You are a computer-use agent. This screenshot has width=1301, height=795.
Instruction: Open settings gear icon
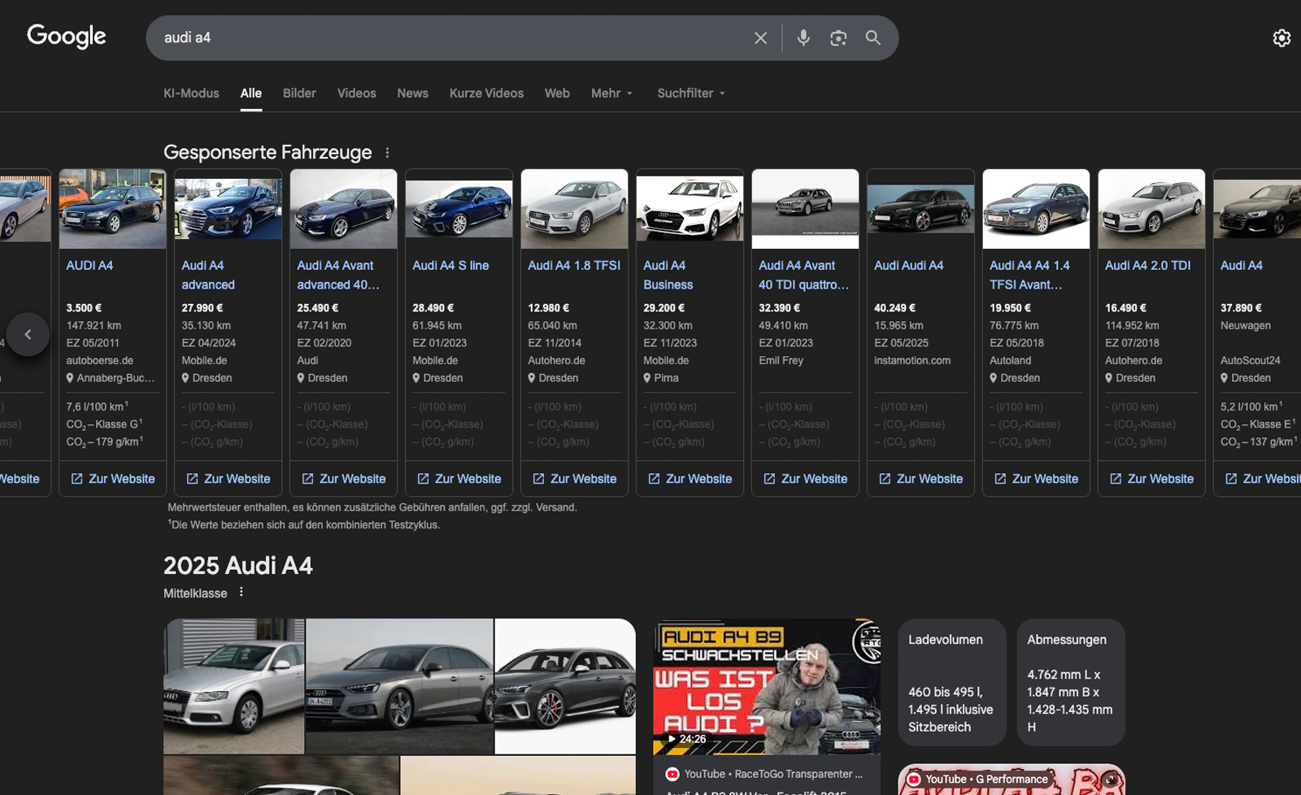tap(1281, 38)
